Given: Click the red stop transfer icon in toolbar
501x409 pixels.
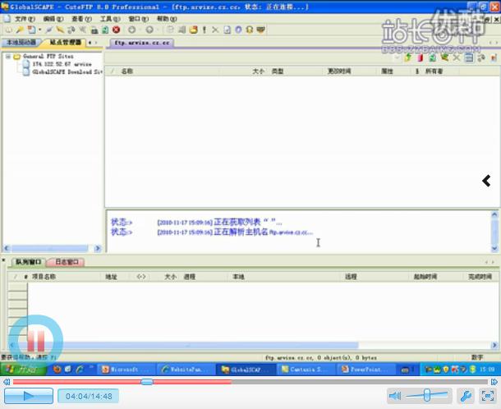Looking at the screenshot, I should click(116, 30).
